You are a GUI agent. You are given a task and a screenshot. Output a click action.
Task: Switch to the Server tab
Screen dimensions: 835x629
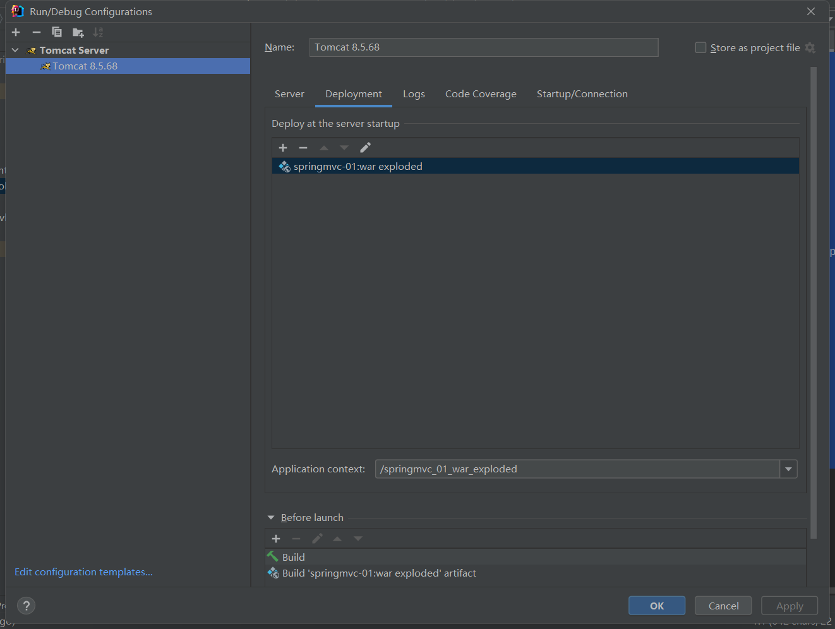(289, 94)
